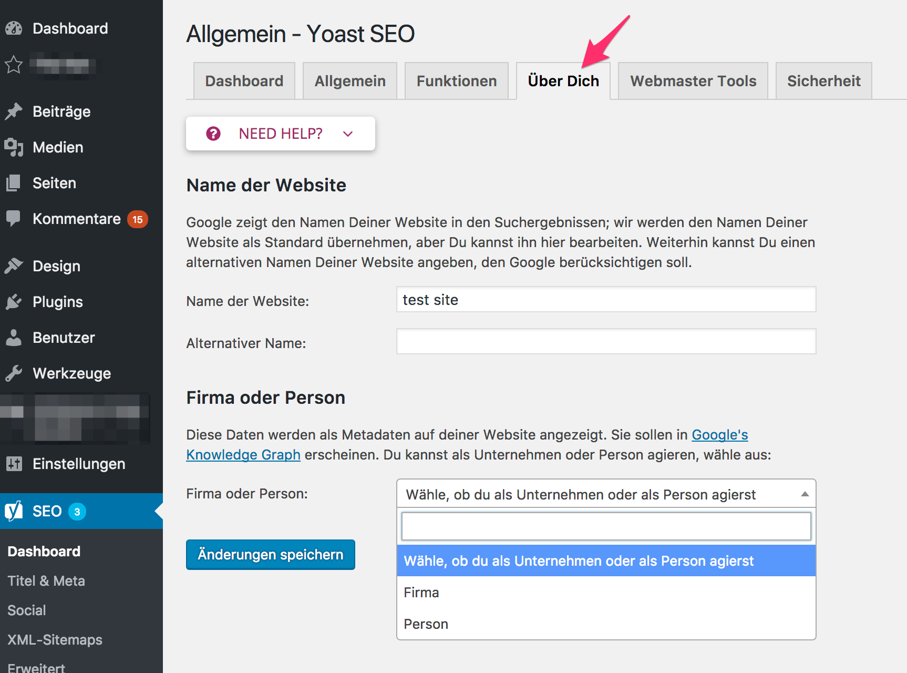Select Firma from the dropdown list
Screen dimensions: 907x673
pyautogui.click(x=421, y=593)
